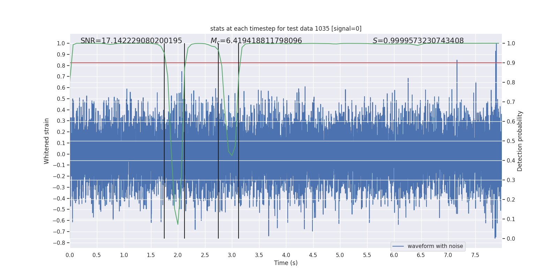This screenshot has width=558, height=279.
Task: Click the plot title for test data 1035
Action: pyautogui.click(x=286, y=29)
